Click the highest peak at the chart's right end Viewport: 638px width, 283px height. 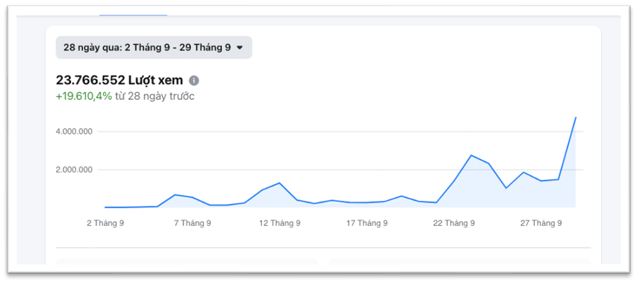(x=576, y=118)
